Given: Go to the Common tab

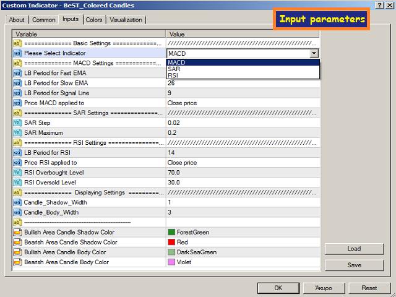Looking at the screenshot, I should (x=44, y=20).
